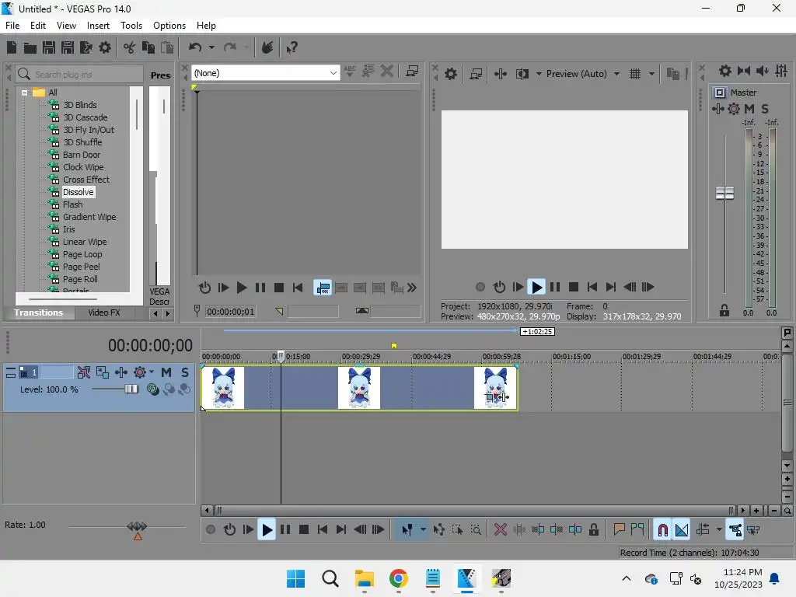The width and height of the screenshot is (796, 597).
Task: Toggle Master bus Mute M button
Action: pos(749,109)
